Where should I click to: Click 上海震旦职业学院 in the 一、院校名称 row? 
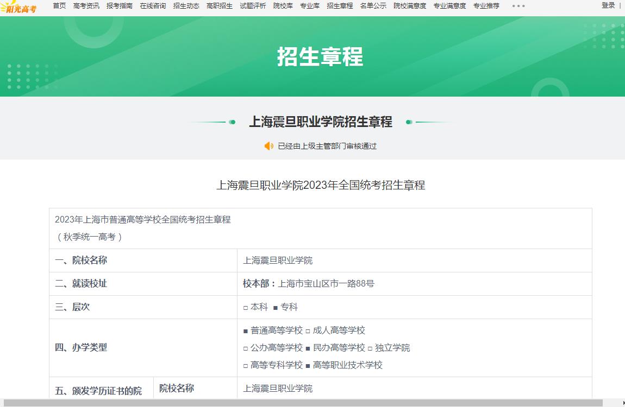pyautogui.click(x=278, y=260)
